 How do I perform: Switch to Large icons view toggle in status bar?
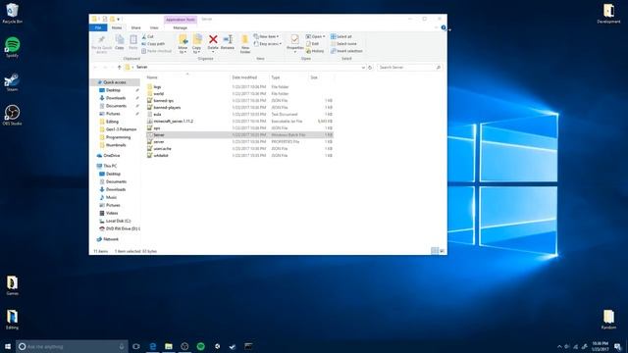[x=443, y=251]
